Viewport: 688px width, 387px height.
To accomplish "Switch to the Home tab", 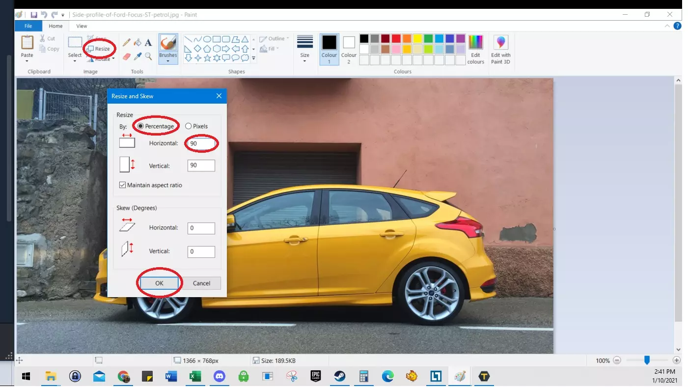I will pyautogui.click(x=55, y=26).
